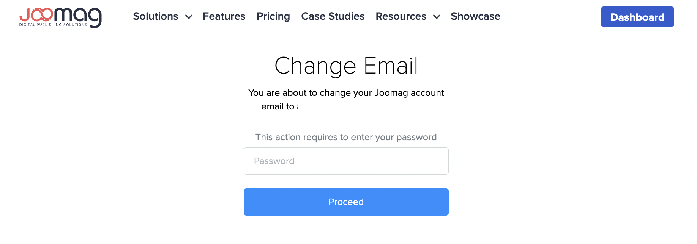The height and width of the screenshot is (244, 697).
Task: Open the Showcase link
Action: click(475, 16)
